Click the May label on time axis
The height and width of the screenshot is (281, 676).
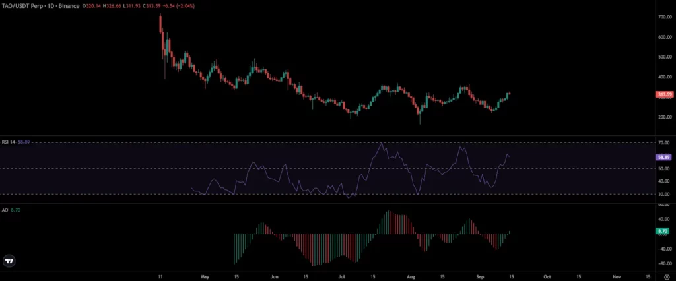(205, 276)
